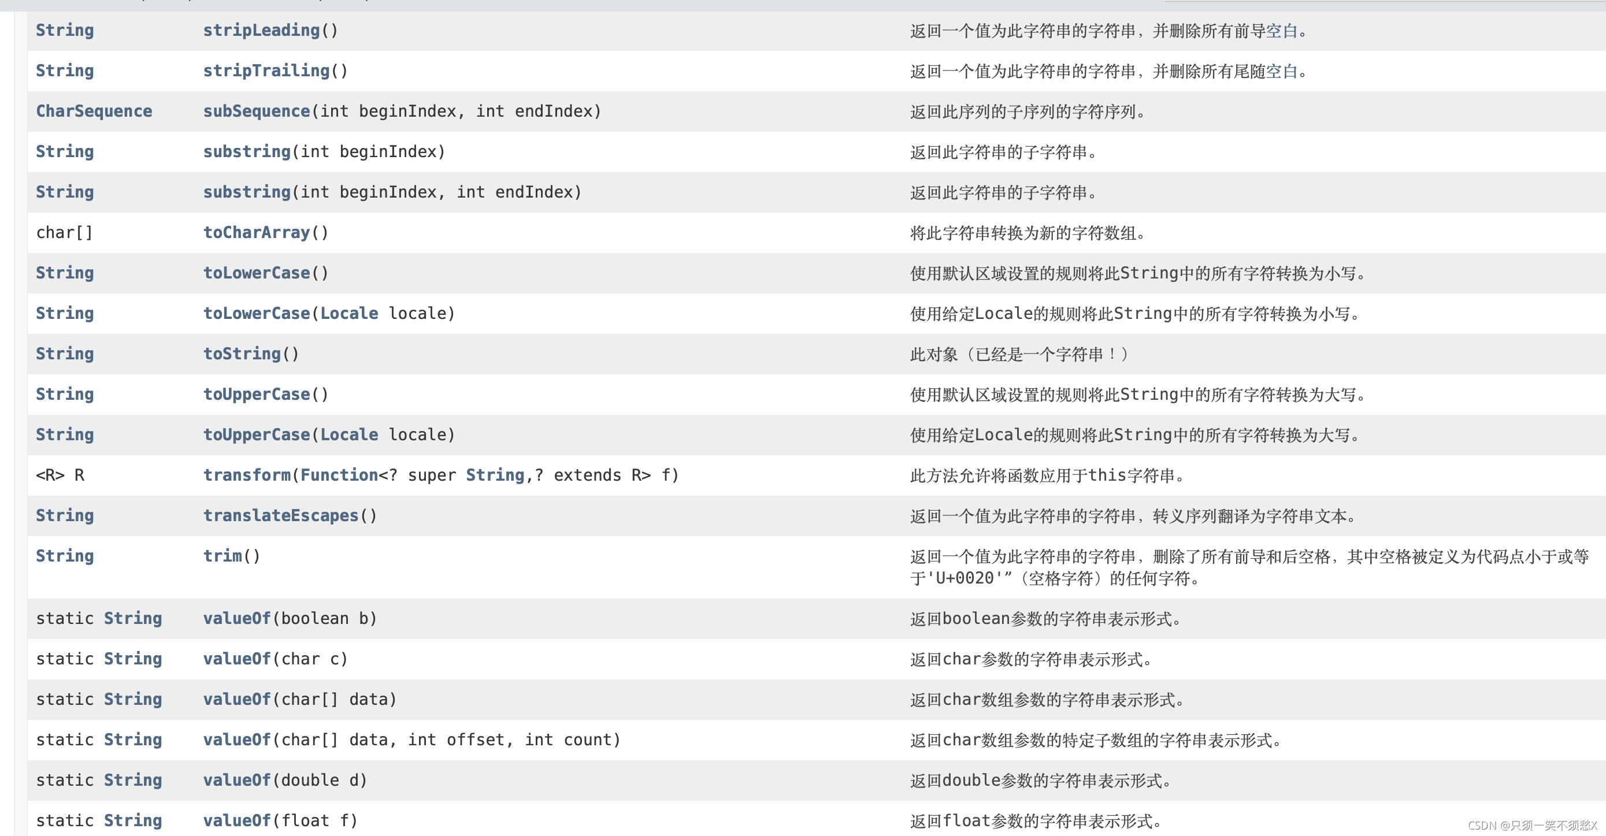Click the toUpperCase() no-argument method link
Viewport: 1606px width, 836px height.
coord(256,395)
